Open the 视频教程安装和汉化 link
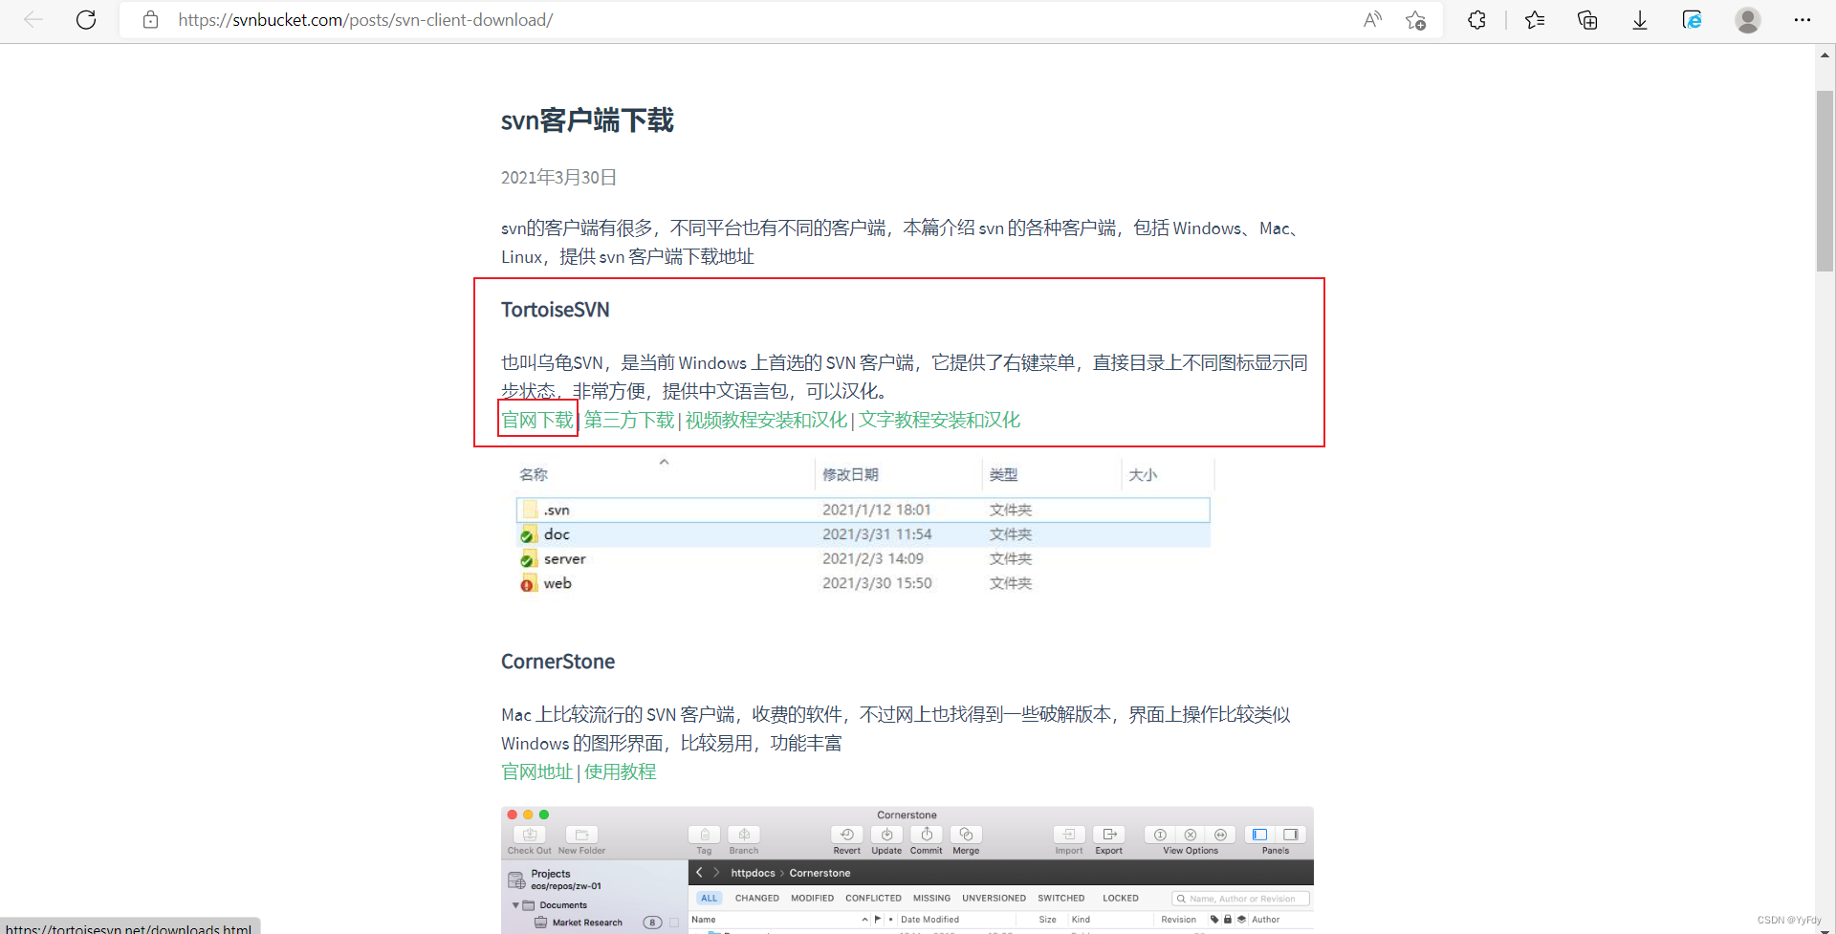 click(766, 420)
